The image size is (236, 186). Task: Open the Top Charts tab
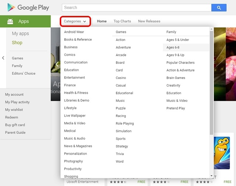pos(122,21)
